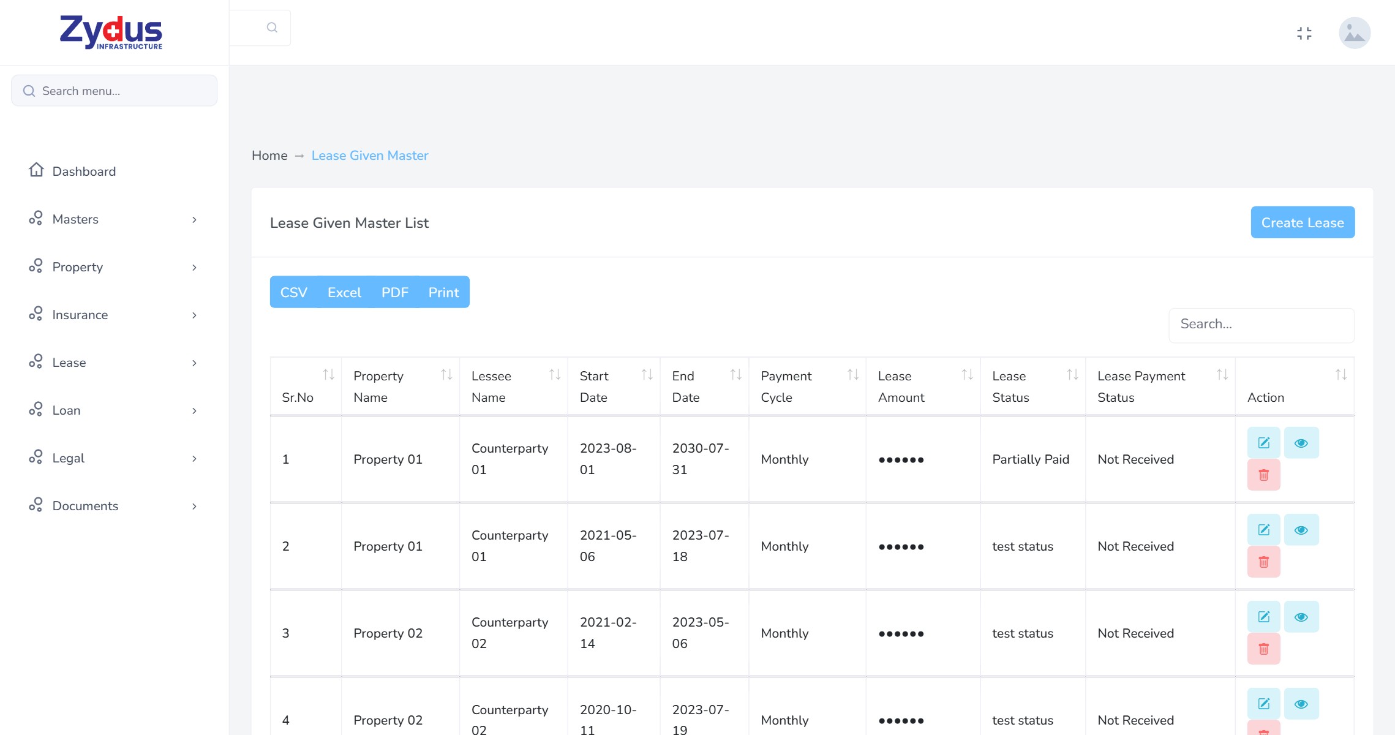Click start date 2023-08-01
Image resolution: width=1395 pixels, height=735 pixels.
(608, 459)
